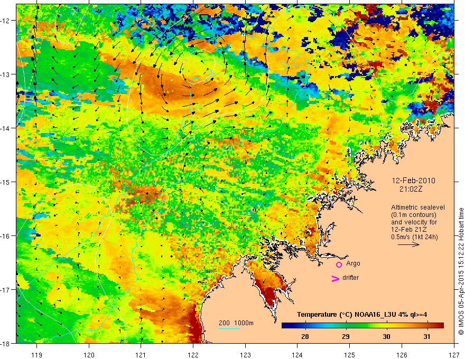This screenshot has width=465, height=359.
Task: Click longitude axis label '124'
Action: point(297,355)
